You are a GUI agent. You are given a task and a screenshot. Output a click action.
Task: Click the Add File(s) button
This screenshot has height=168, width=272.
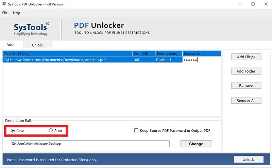pos(246,57)
